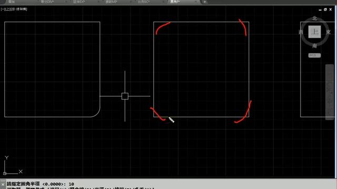Image resolution: width=337 pixels, height=189 pixels.
Task: Rotate view to west using 西 label
Action: click(x=301, y=32)
